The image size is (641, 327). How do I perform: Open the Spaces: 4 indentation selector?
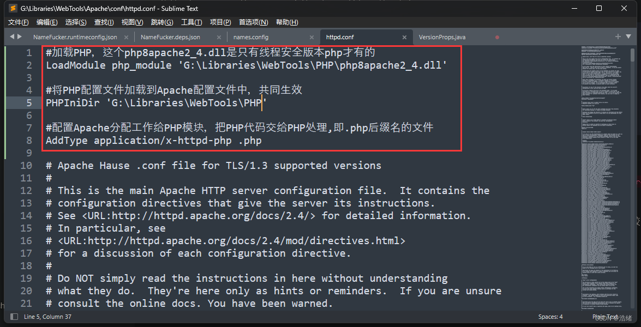pos(550,317)
